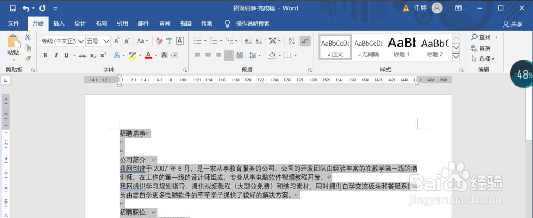Clear all formatting with the eraser icon

[x=159, y=41]
